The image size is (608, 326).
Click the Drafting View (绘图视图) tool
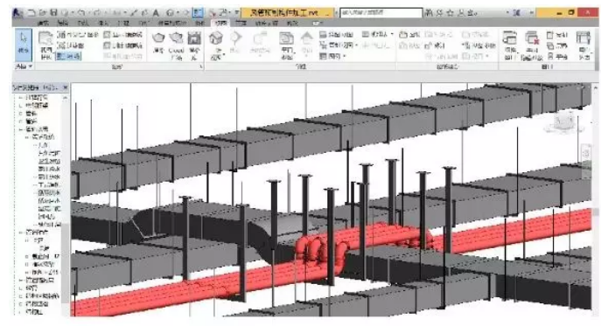click(336, 35)
